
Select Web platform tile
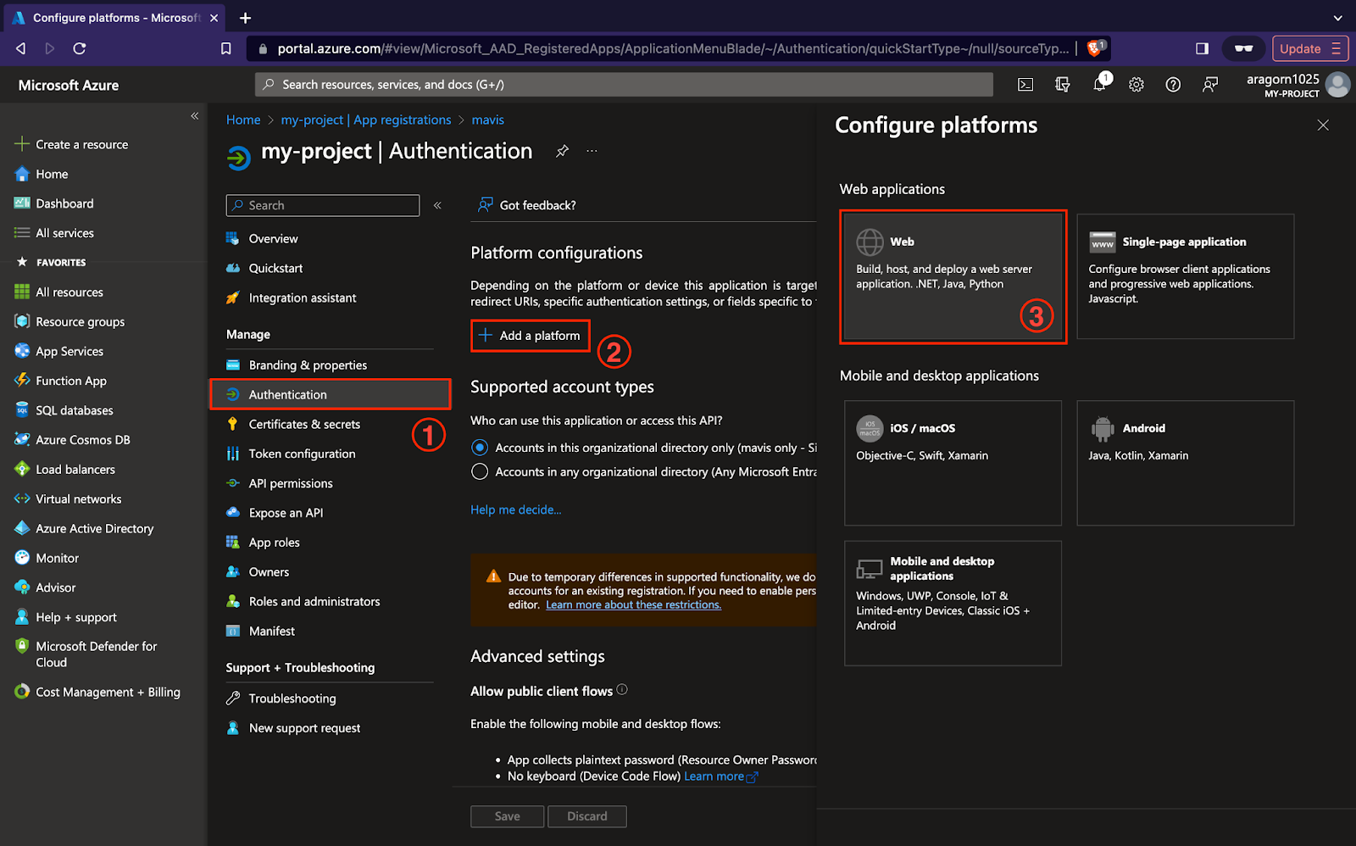coord(953,276)
